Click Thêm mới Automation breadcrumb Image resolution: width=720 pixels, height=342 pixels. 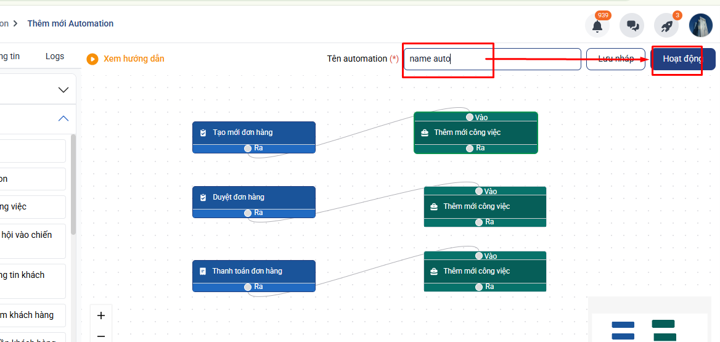tap(70, 23)
